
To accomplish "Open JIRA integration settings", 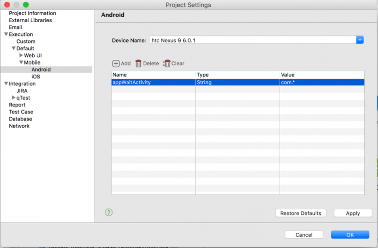I will [23, 91].
